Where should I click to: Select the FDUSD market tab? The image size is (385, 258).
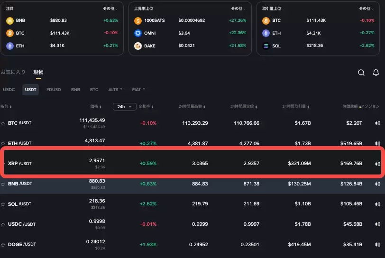click(54, 89)
